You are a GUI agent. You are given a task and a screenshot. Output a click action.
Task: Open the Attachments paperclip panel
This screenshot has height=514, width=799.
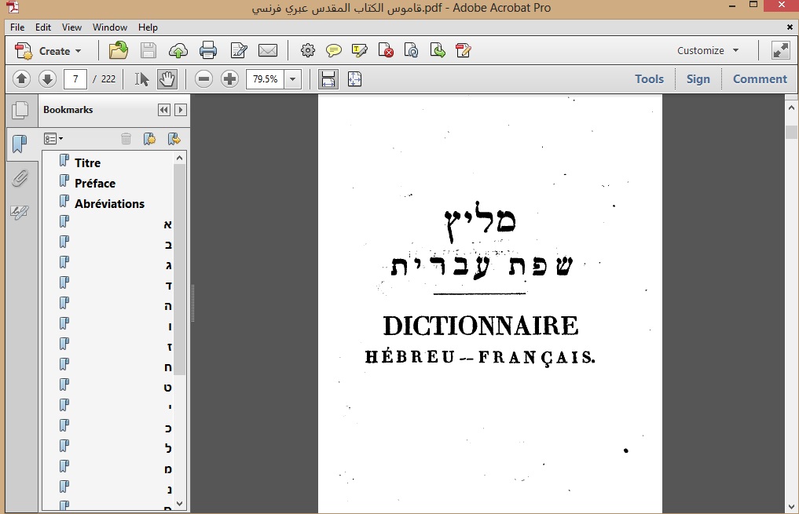point(20,179)
